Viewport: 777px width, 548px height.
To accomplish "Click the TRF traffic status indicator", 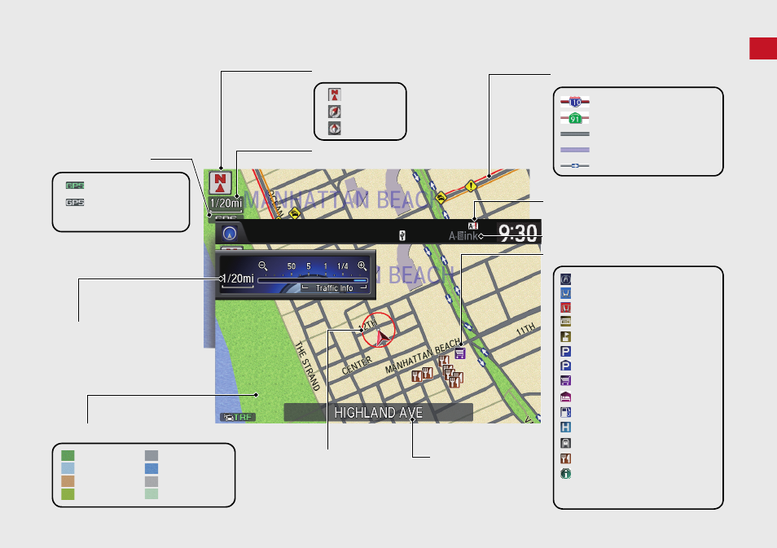I will (238, 417).
